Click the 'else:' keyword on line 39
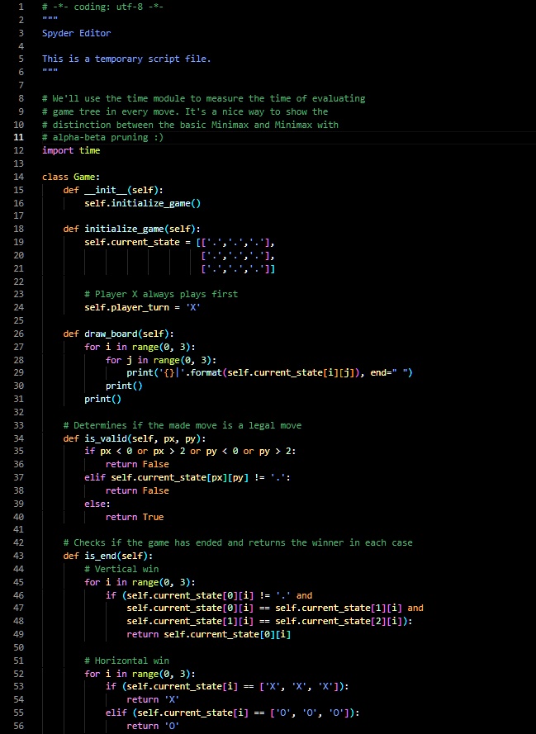This screenshot has height=734, width=536. [x=97, y=504]
